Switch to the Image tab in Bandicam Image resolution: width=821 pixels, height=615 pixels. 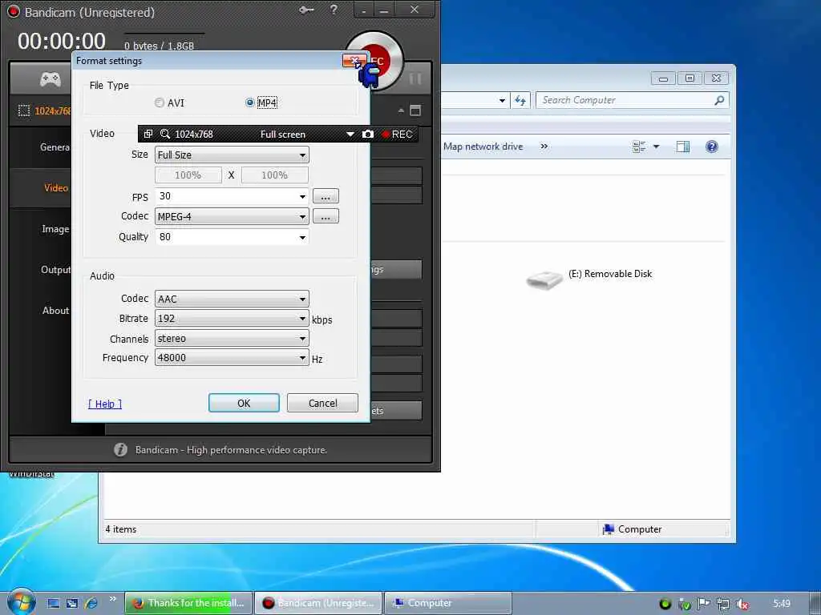[x=55, y=229]
